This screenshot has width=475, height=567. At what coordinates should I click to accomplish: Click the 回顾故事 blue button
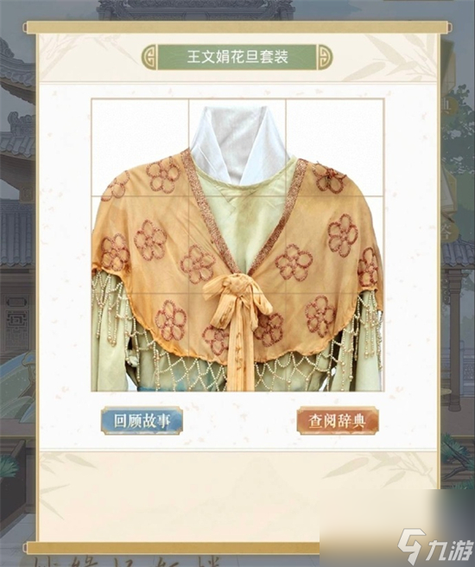(x=142, y=420)
